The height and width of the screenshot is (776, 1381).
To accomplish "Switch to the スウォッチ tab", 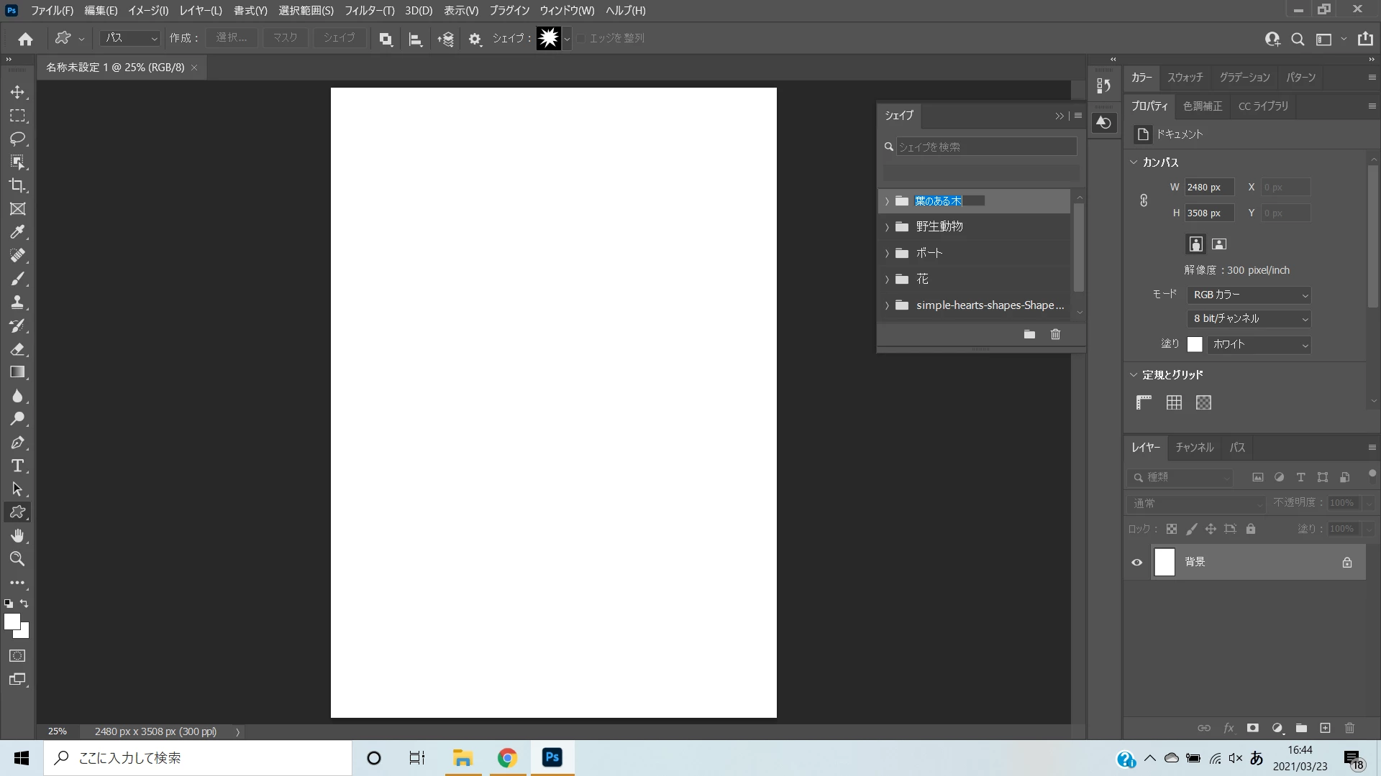I will point(1185,78).
